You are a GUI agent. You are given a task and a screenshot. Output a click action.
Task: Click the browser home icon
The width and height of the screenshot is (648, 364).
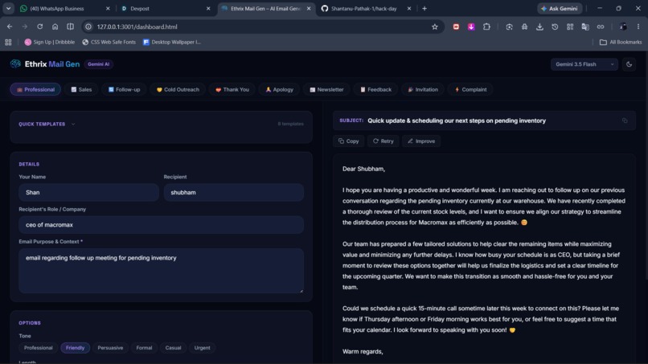55,27
